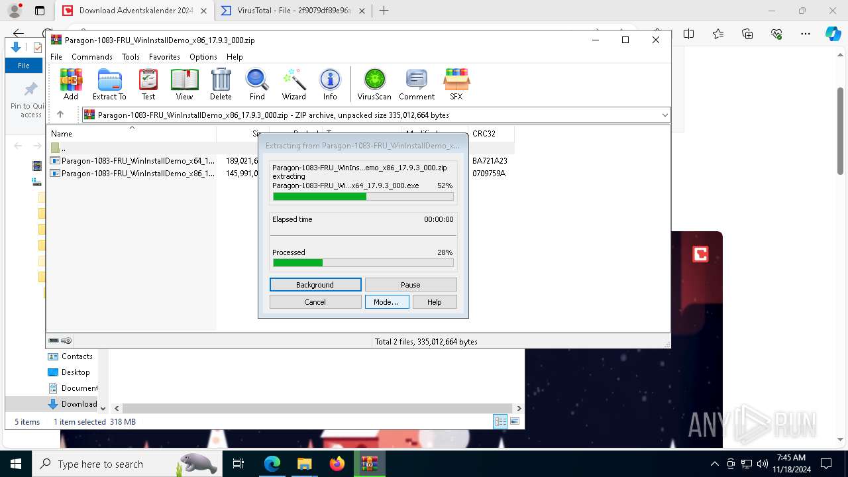Click the Comment toolbar icon
This screenshot has height=477, width=848.
tap(417, 84)
